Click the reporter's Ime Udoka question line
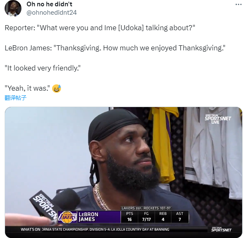 pos(100,28)
